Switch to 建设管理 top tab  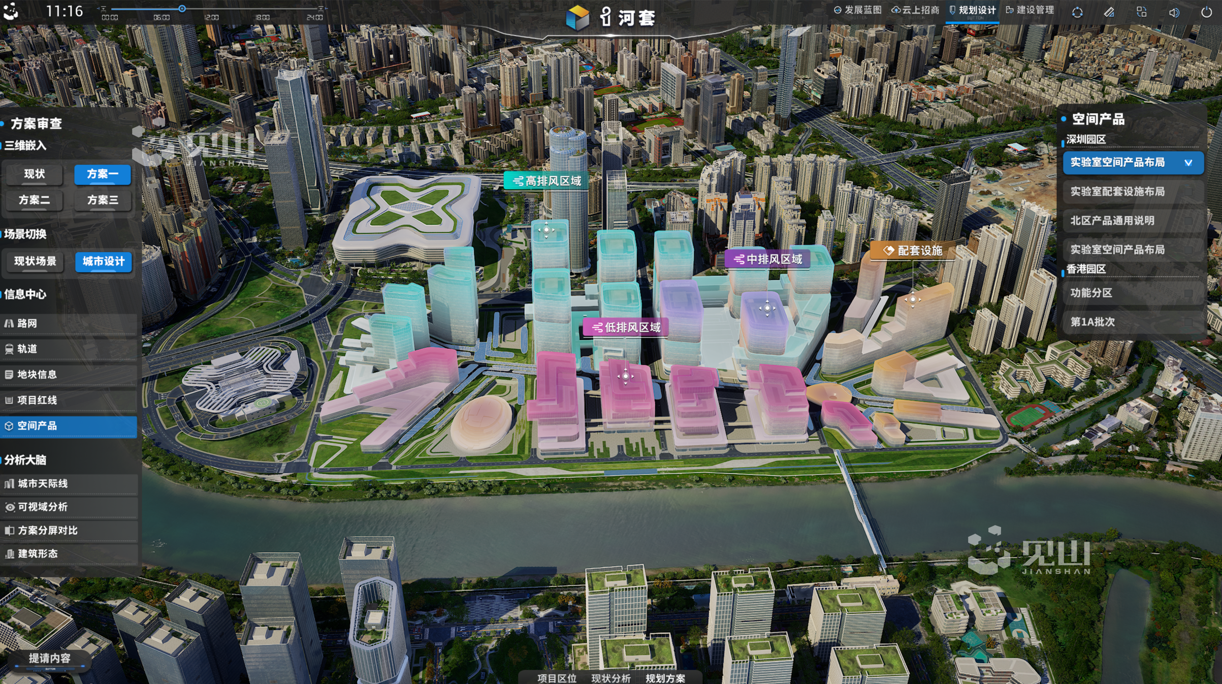[x=1031, y=11]
